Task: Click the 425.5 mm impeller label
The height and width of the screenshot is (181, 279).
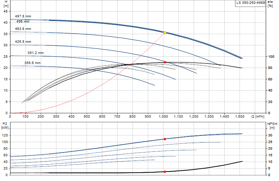Action: 23,42
